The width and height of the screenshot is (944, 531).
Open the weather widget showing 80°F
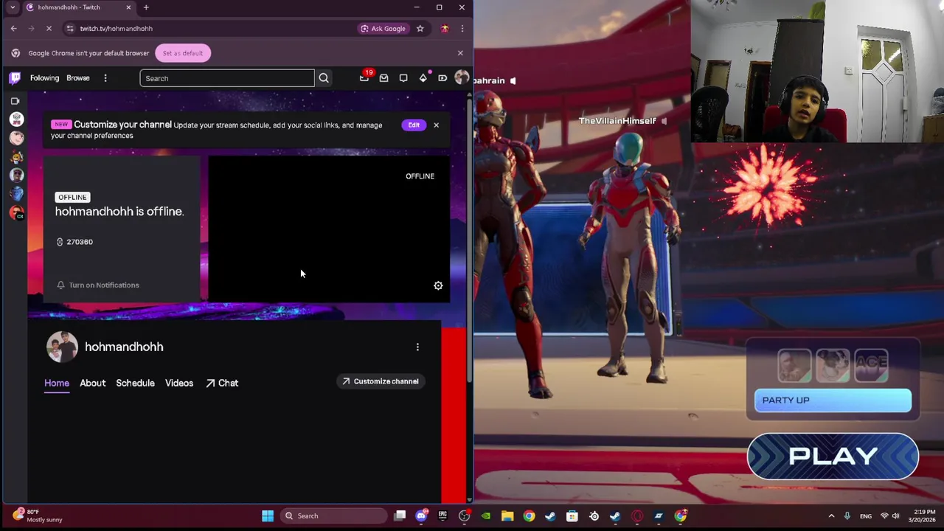coord(37,516)
